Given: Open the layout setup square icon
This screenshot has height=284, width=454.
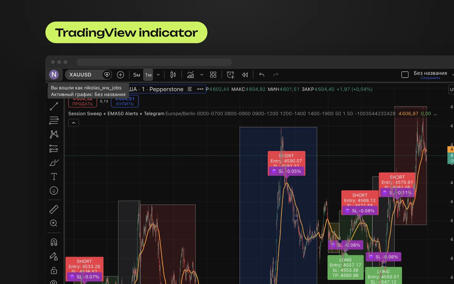Looking at the screenshot, I should click(405, 75).
